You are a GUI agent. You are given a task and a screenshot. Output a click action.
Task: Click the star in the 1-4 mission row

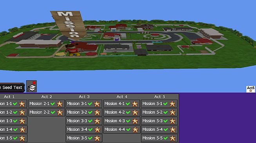tap(22, 130)
